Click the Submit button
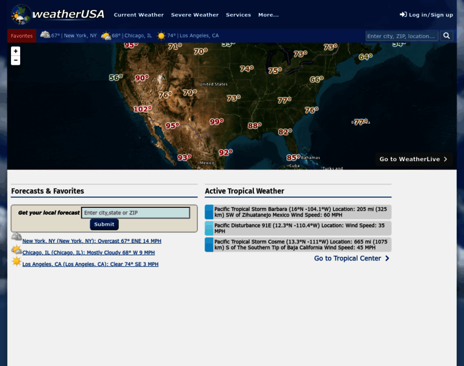464x366 pixels. pos(104,224)
